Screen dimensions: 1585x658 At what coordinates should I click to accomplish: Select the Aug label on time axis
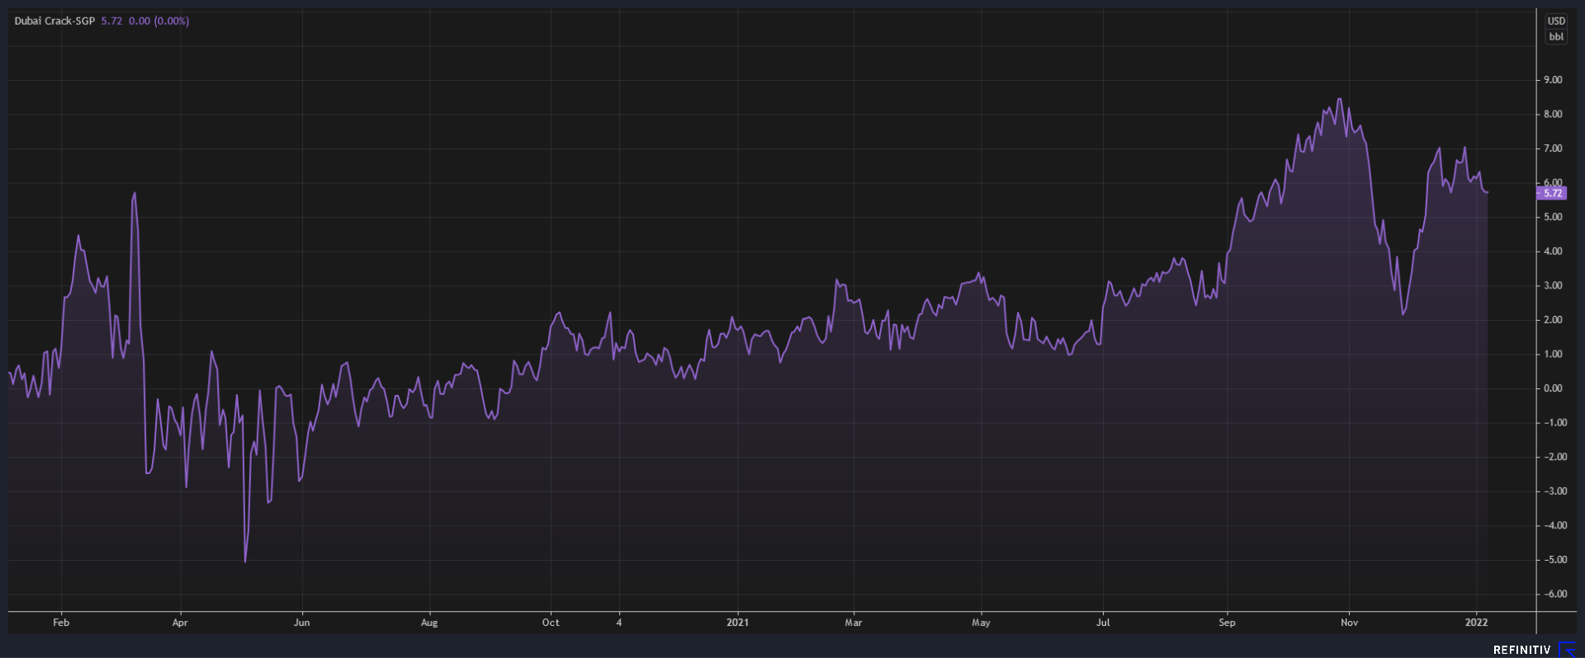(x=429, y=623)
